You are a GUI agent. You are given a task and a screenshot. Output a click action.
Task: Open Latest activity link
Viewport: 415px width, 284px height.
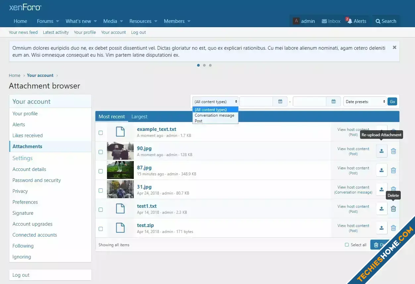(x=56, y=32)
